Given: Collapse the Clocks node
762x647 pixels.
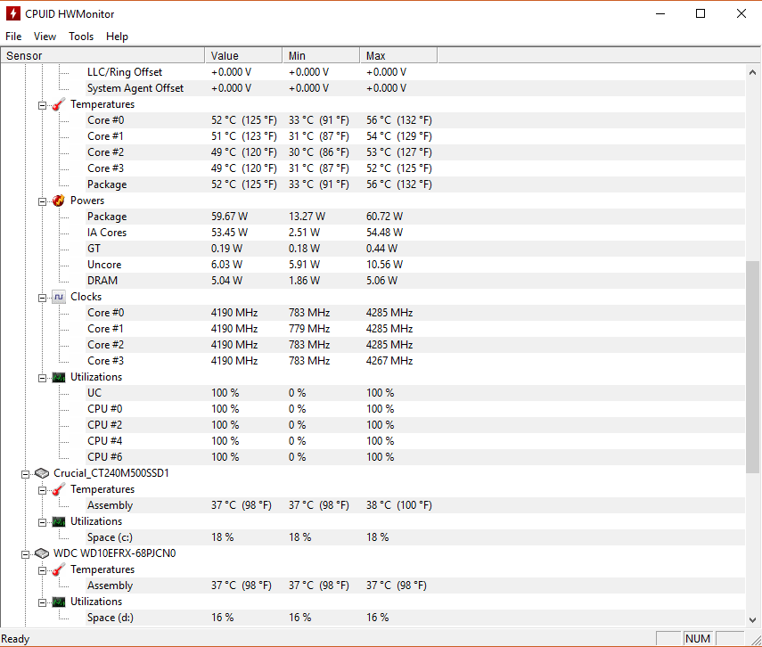Looking at the screenshot, I should (x=42, y=298).
